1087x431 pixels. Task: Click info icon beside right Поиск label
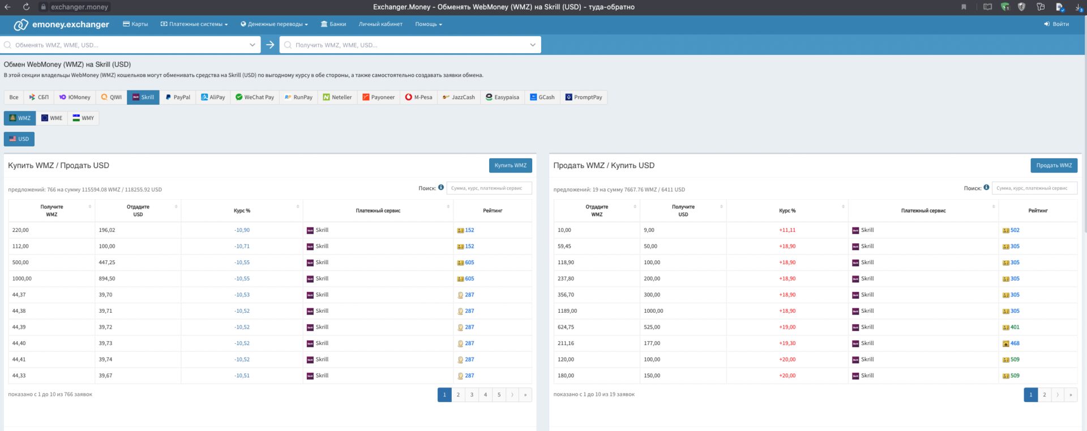point(986,188)
